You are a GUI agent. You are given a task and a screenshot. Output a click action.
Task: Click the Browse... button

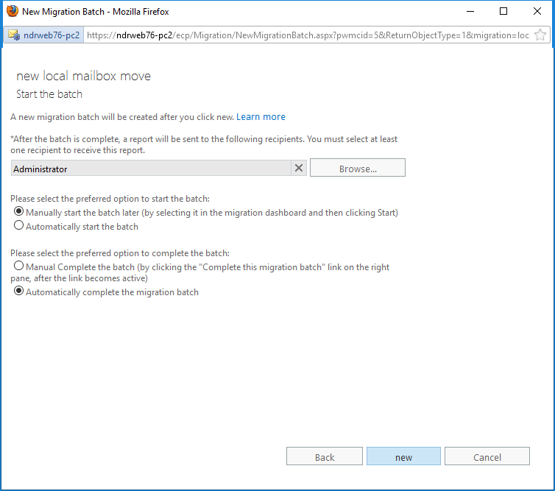pyautogui.click(x=358, y=167)
